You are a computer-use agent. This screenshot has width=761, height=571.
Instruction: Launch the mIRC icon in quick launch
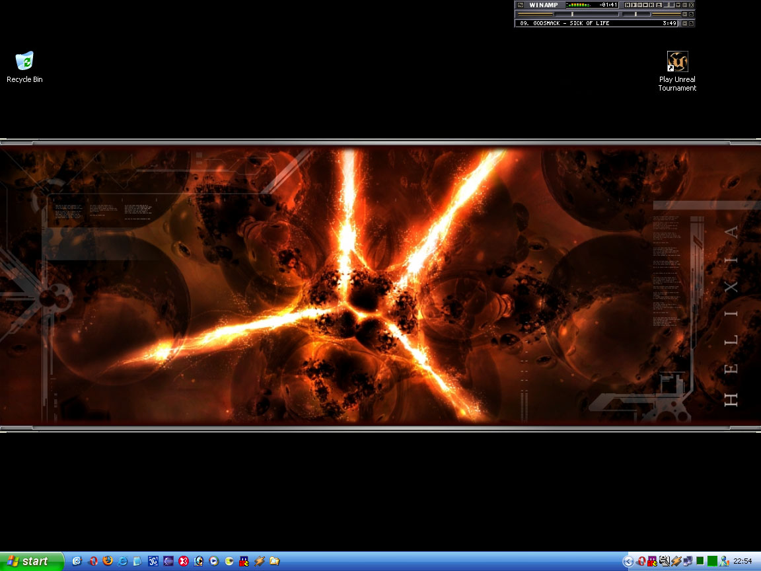[x=244, y=561]
